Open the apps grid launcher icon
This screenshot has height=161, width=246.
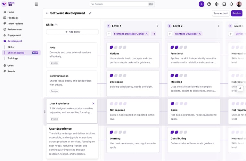click(x=37, y=4)
